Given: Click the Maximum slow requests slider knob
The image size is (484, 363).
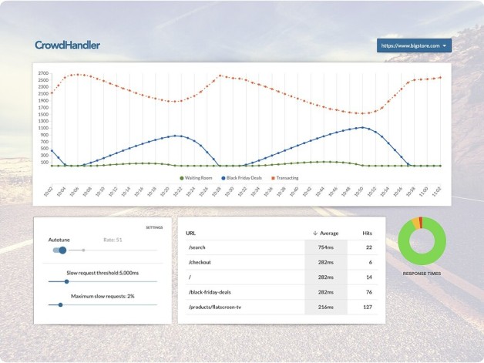Looking at the screenshot, I should (x=60, y=305).
